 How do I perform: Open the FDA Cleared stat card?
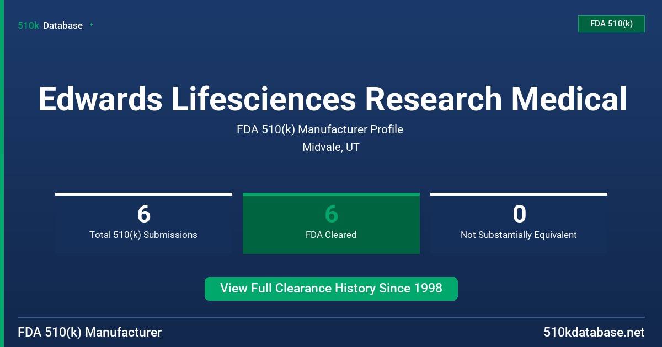pyautogui.click(x=331, y=223)
